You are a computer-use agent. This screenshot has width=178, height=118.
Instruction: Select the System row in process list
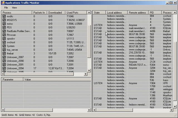pyautogui.click(x=44, y=46)
